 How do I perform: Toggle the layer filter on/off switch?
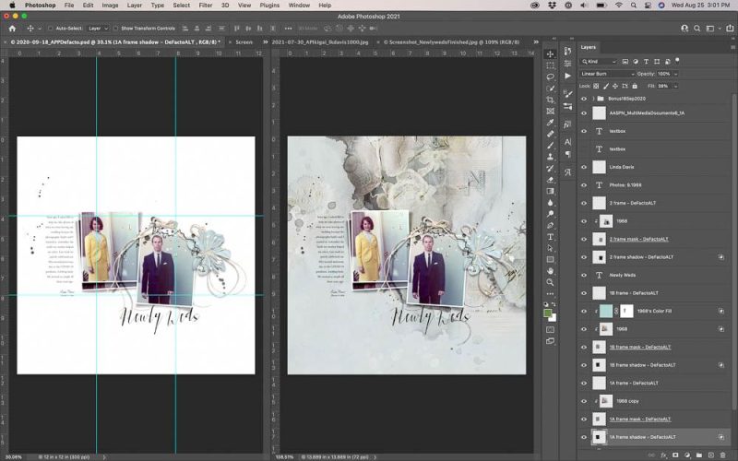coord(677,60)
